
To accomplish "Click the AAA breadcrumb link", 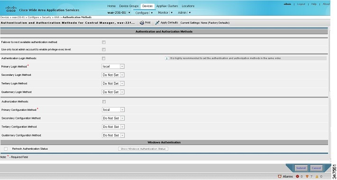I will click(57, 17).
